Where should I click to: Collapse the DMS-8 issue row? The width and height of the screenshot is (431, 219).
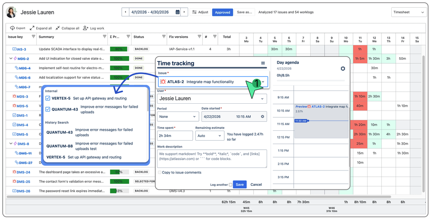pyautogui.click(x=11, y=144)
